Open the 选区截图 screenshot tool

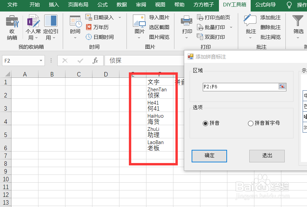point(159,27)
